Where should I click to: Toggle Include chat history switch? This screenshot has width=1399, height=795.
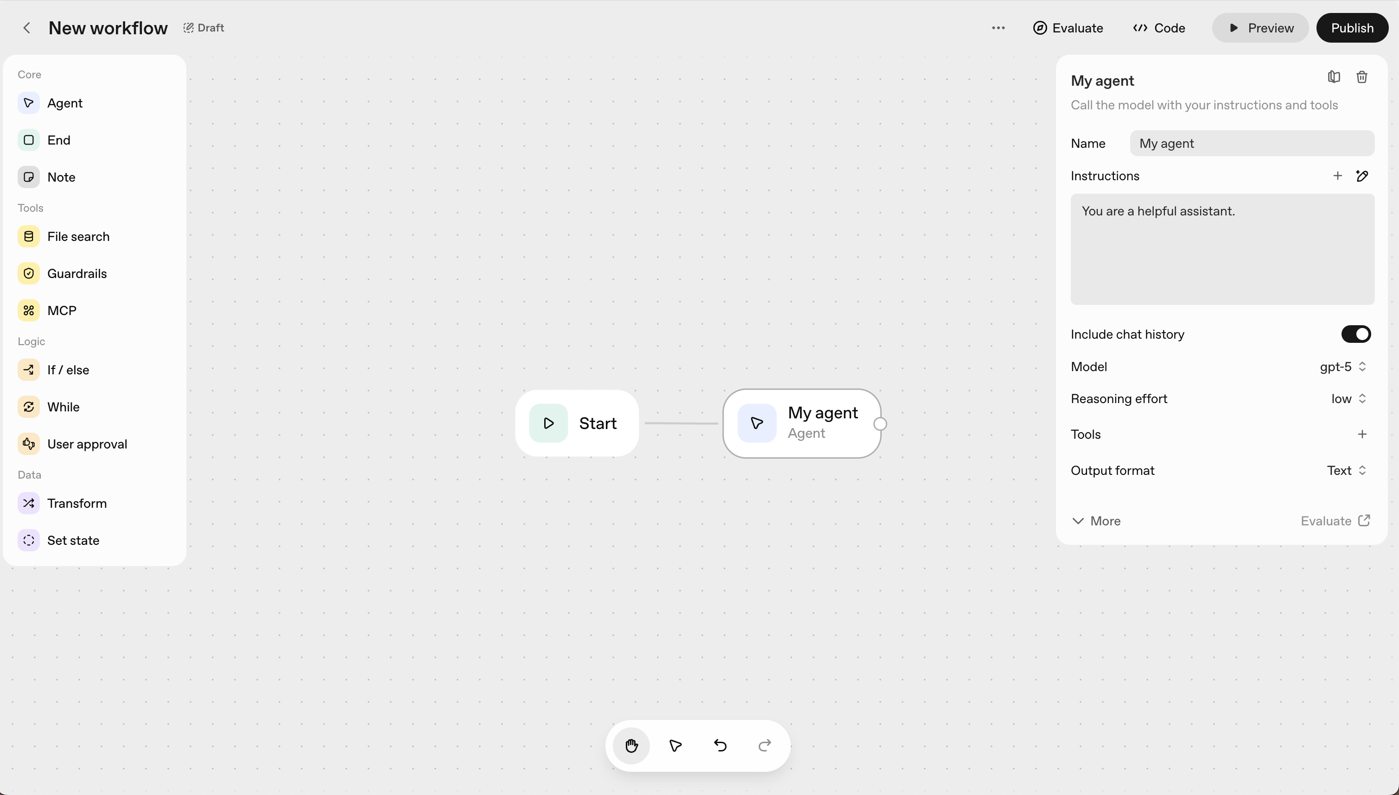click(x=1355, y=334)
